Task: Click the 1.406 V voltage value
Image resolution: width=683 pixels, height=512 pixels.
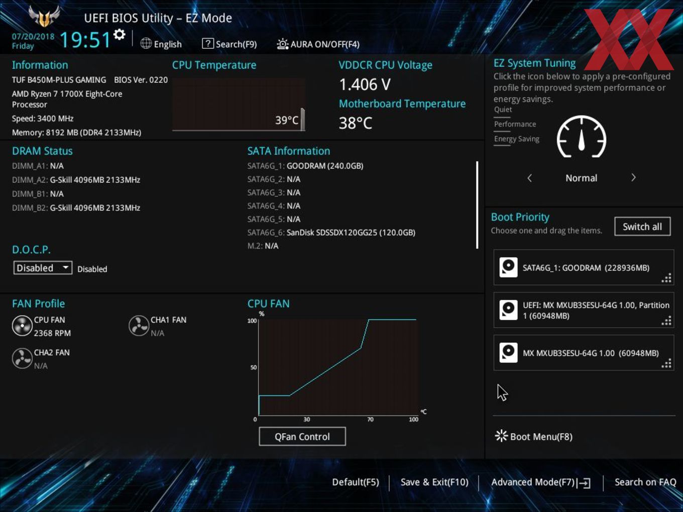Action: pos(365,84)
